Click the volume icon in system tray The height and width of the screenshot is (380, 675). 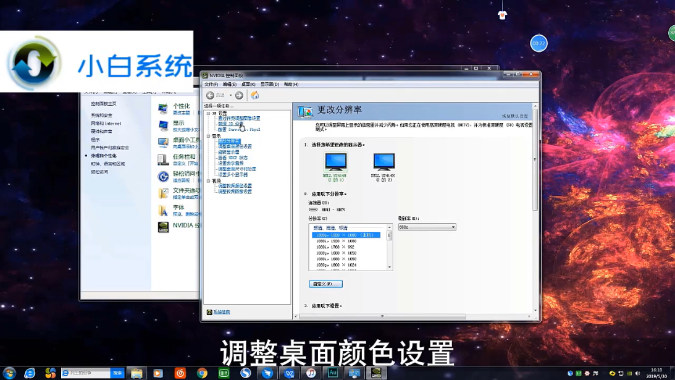click(x=637, y=373)
